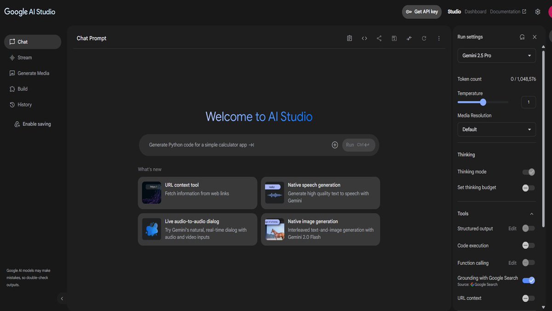This screenshot has height=311, width=552.
Task: Click Edit next to Structured output
Action: 512,229
